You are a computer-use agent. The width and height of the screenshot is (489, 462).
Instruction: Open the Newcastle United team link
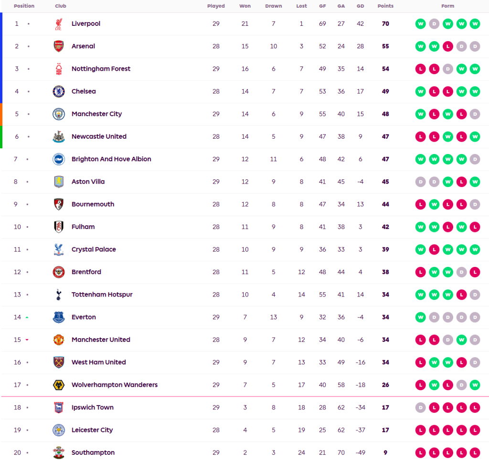pyautogui.click(x=99, y=136)
